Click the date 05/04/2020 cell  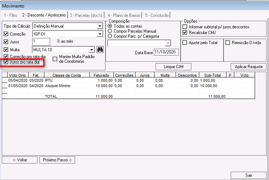[x=18, y=80]
